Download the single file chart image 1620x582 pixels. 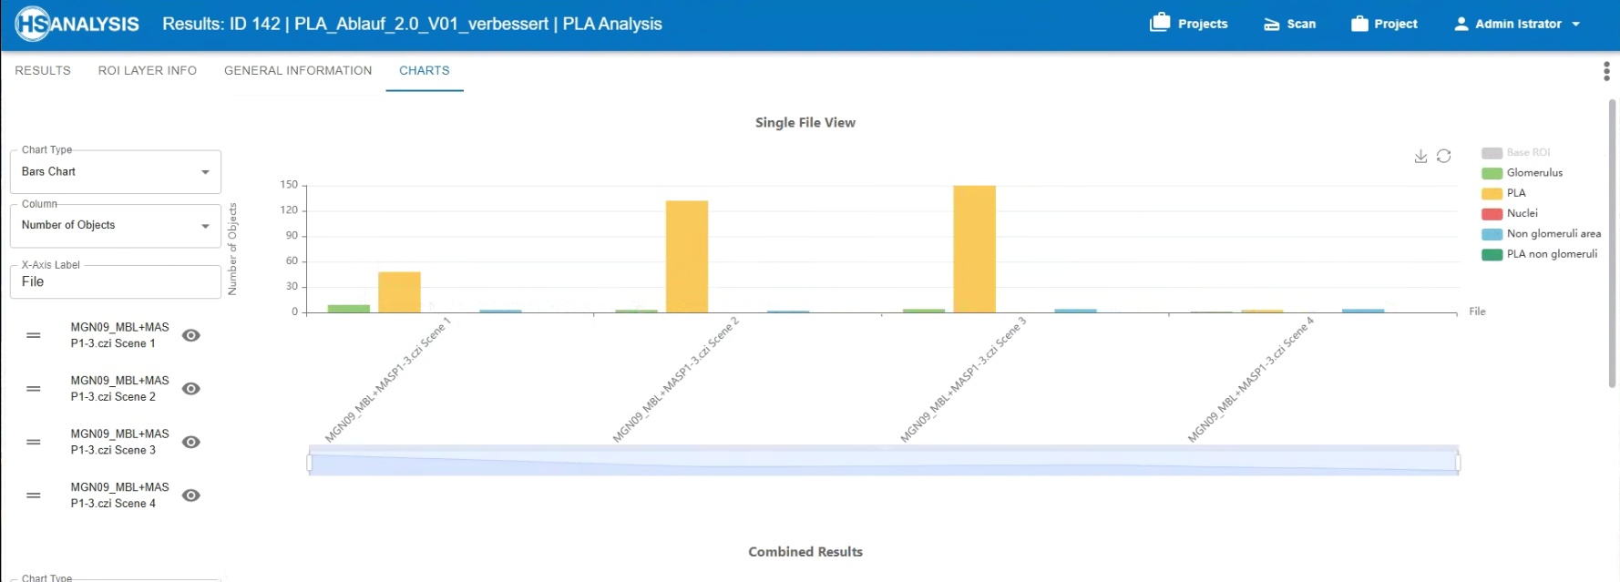tap(1420, 157)
